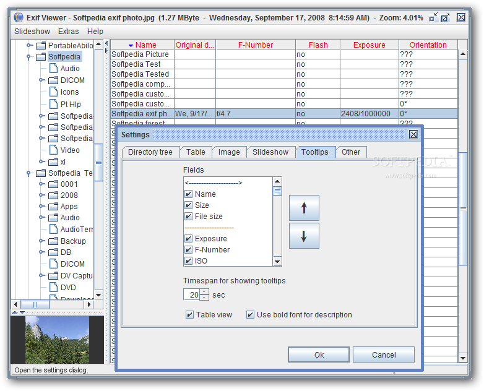This screenshot has width=484, height=391.
Task: Expand the PortableAbilo folder node
Action: pyautogui.click(x=29, y=45)
